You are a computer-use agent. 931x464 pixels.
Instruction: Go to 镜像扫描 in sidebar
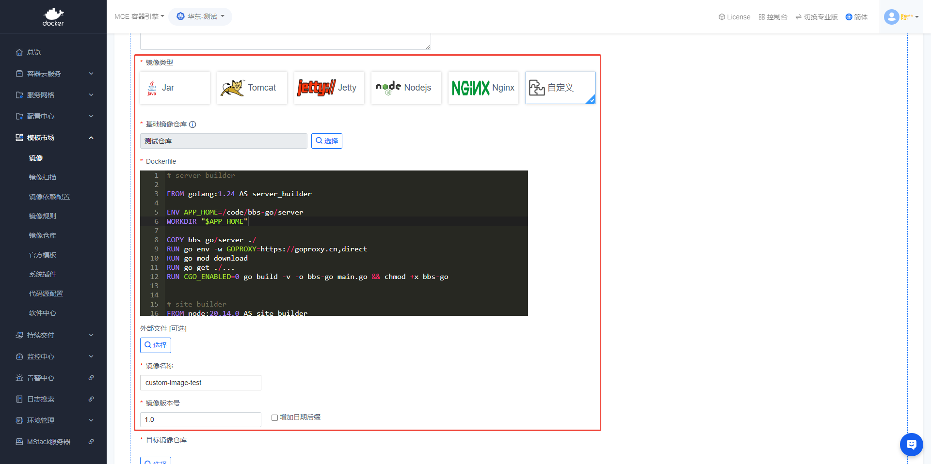point(43,177)
